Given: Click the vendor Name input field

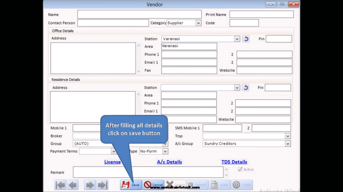Looking at the screenshot, I should click(x=139, y=14).
